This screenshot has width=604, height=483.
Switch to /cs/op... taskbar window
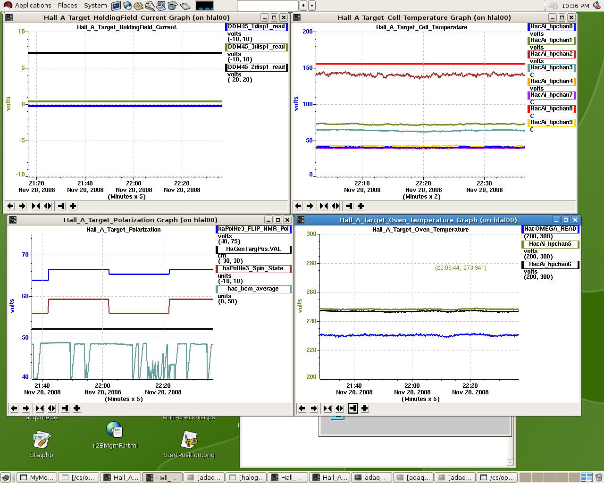497,477
